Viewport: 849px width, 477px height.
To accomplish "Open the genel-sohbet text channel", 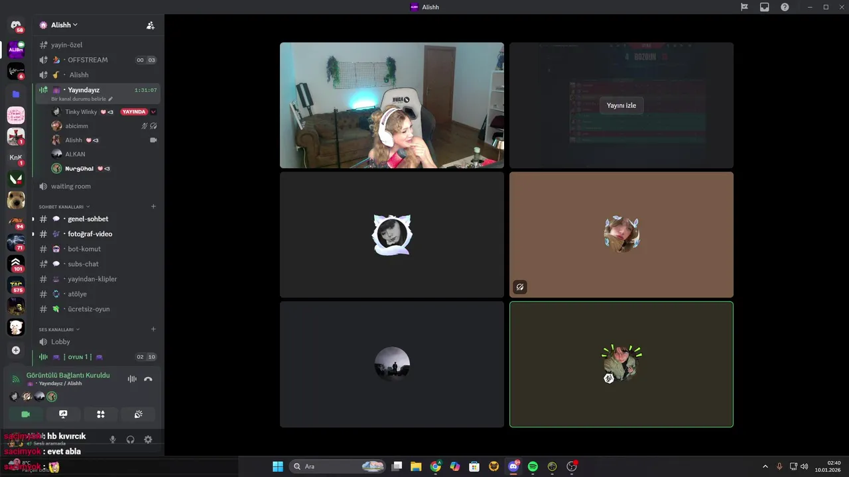I will point(97,219).
